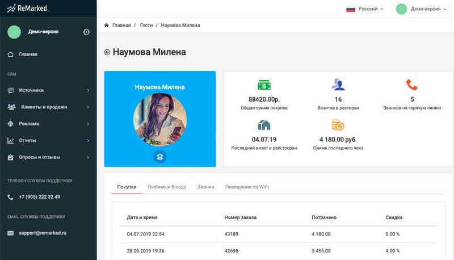Expand the Отчеты menu chevron
The width and height of the screenshot is (454, 260).
tap(88, 140)
